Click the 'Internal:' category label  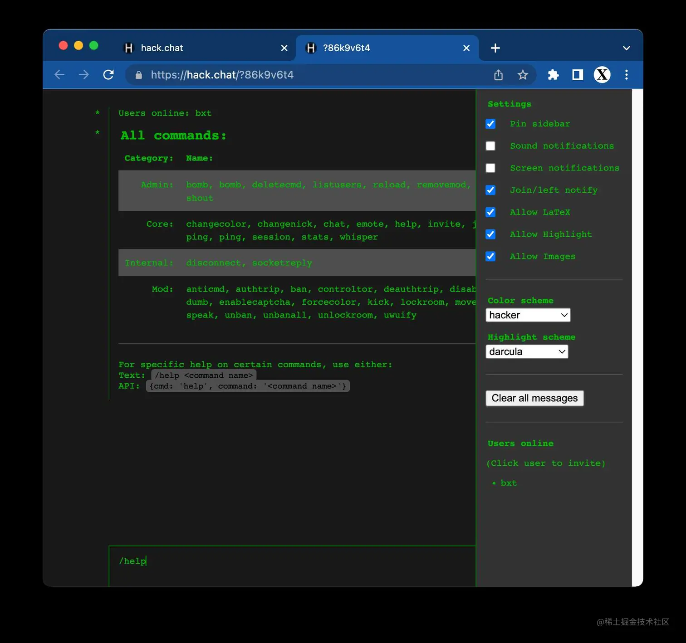(x=149, y=263)
